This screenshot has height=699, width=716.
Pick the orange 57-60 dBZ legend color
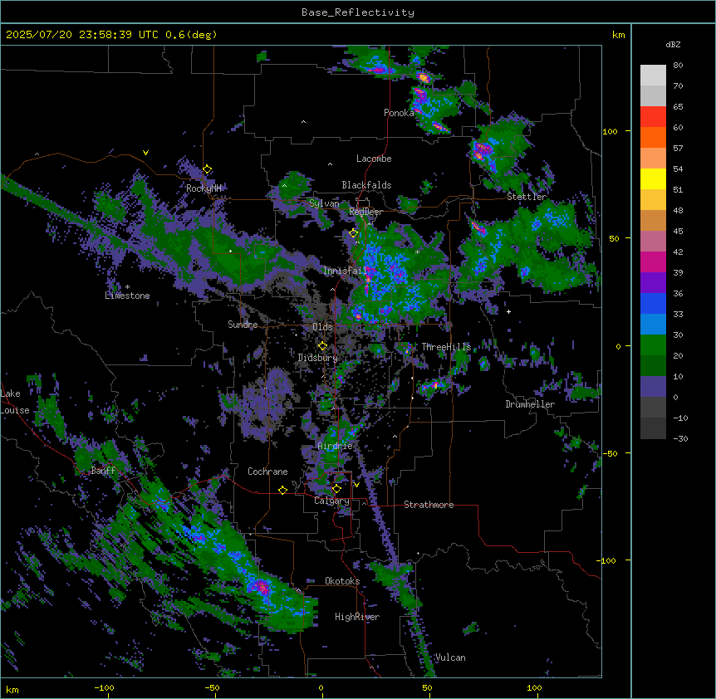(653, 137)
